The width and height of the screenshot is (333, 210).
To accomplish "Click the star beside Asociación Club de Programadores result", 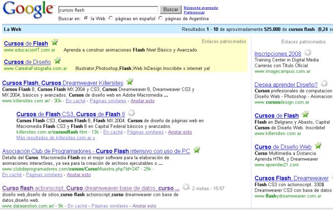I will click(197, 150).
